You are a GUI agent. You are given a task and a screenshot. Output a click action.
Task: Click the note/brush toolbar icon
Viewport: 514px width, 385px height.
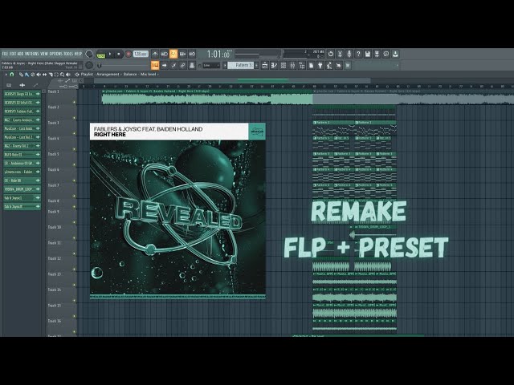173,66
